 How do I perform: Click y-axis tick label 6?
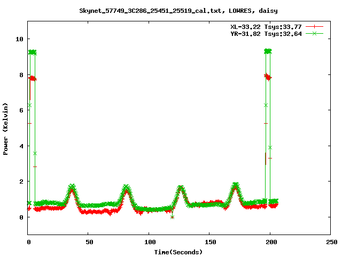[21, 110]
